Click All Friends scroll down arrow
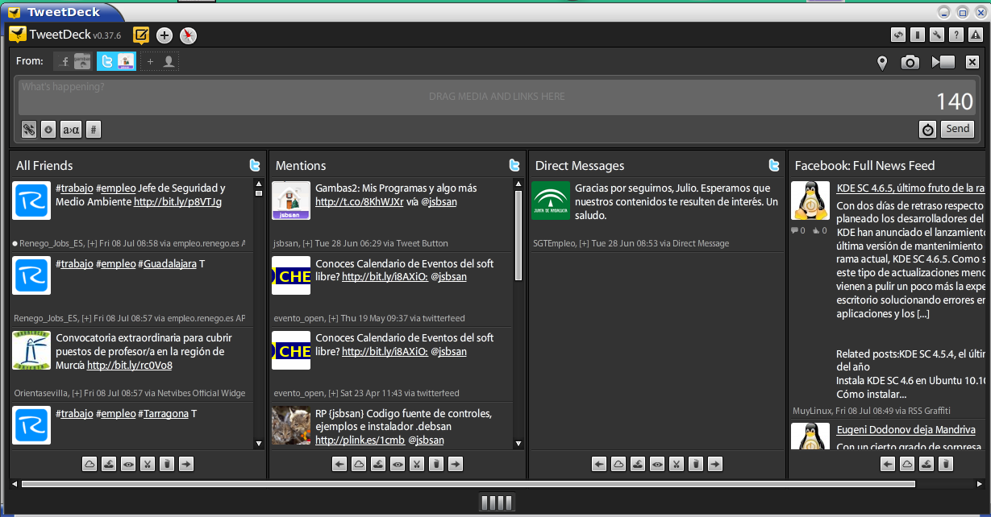 click(259, 443)
